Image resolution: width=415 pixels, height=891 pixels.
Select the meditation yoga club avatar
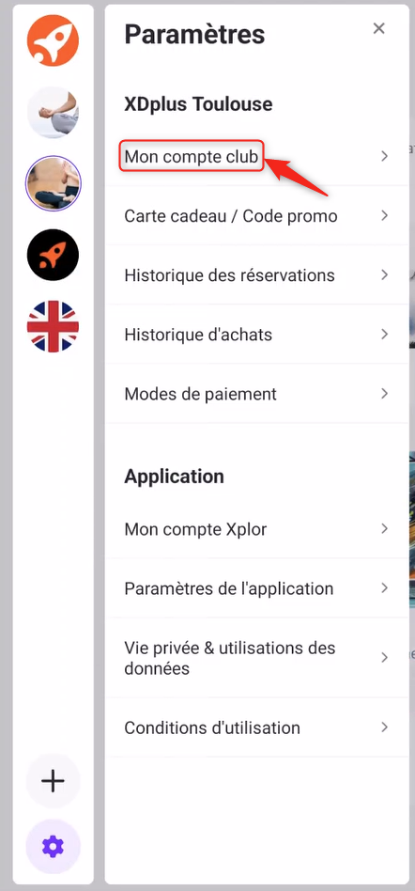[x=53, y=113]
